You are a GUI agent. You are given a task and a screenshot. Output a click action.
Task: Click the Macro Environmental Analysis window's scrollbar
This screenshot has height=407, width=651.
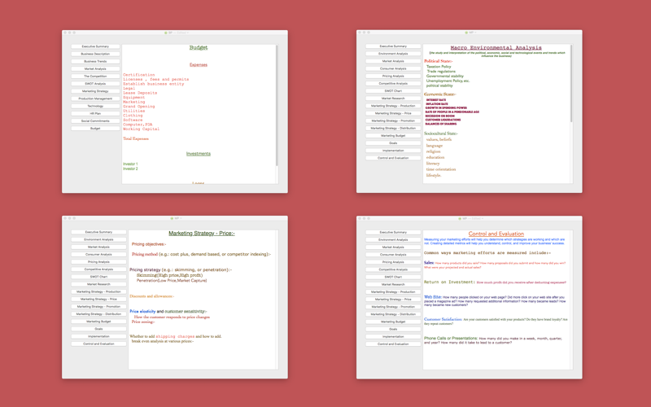(x=571, y=83)
